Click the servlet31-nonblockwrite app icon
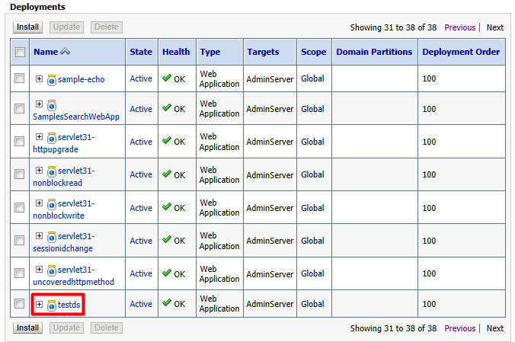The width and height of the screenshot is (515, 342). point(52,204)
